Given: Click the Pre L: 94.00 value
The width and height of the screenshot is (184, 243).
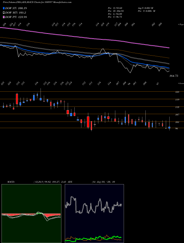Looking at the screenshot, I should 115,14.
